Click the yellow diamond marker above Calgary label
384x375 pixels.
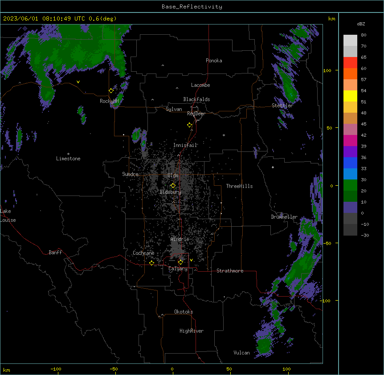180,262
